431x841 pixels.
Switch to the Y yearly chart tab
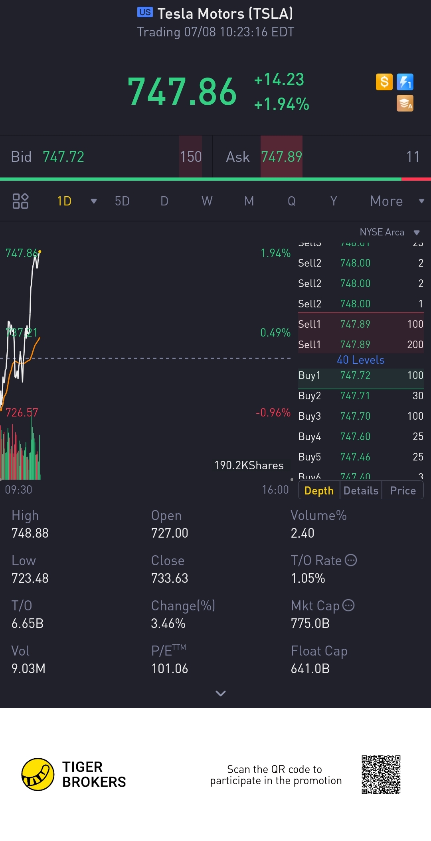point(334,201)
